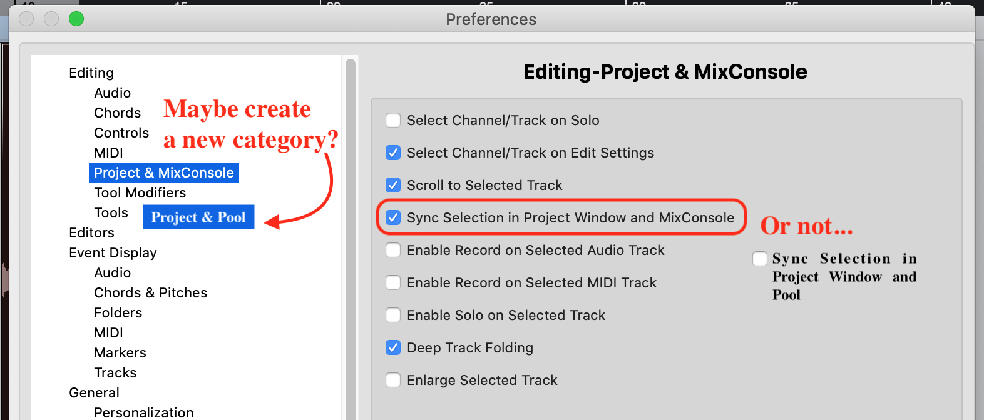984x420 pixels.
Task: Enable Record on Selected Audio Track
Action: pyautogui.click(x=393, y=250)
